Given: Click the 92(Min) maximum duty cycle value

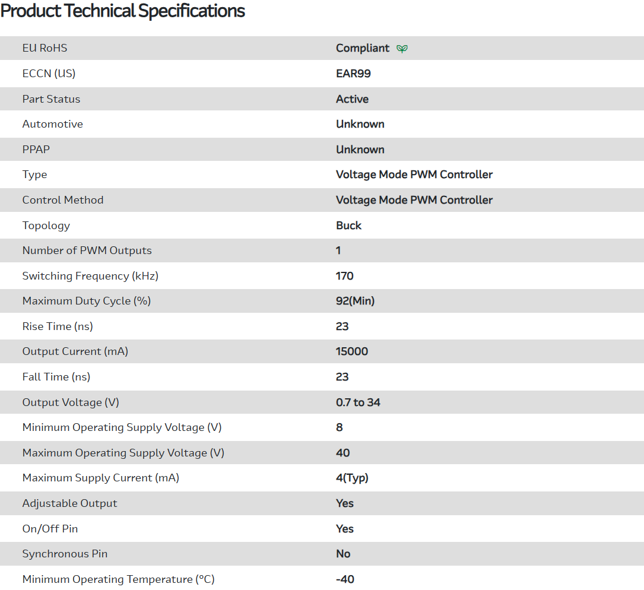Looking at the screenshot, I should [355, 301].
